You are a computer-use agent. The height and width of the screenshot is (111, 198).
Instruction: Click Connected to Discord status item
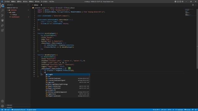click(19, 110)
